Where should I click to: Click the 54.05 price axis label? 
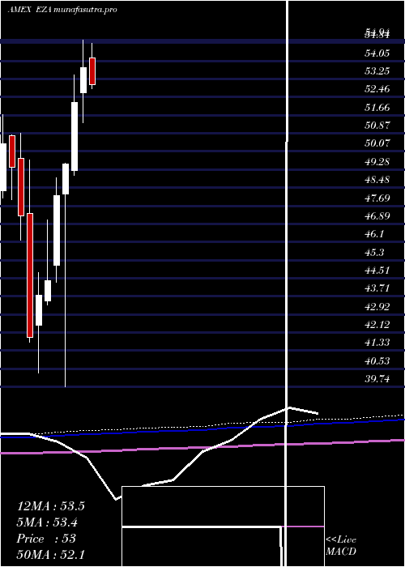click(x=377, y=53)
